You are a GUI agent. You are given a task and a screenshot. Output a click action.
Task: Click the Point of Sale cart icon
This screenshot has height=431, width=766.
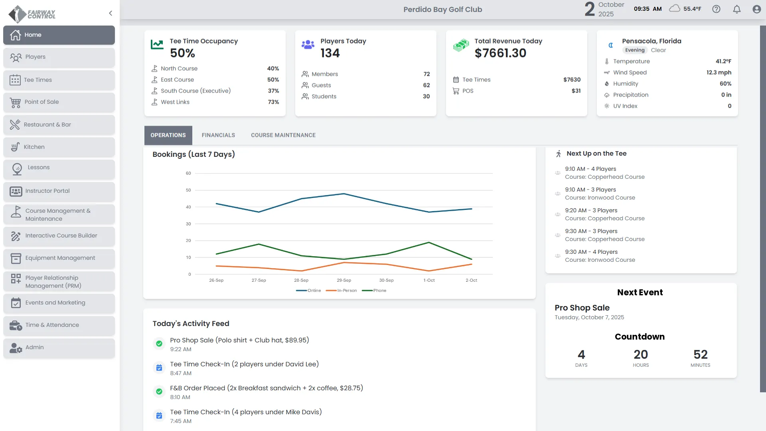(x=15, y=103)
